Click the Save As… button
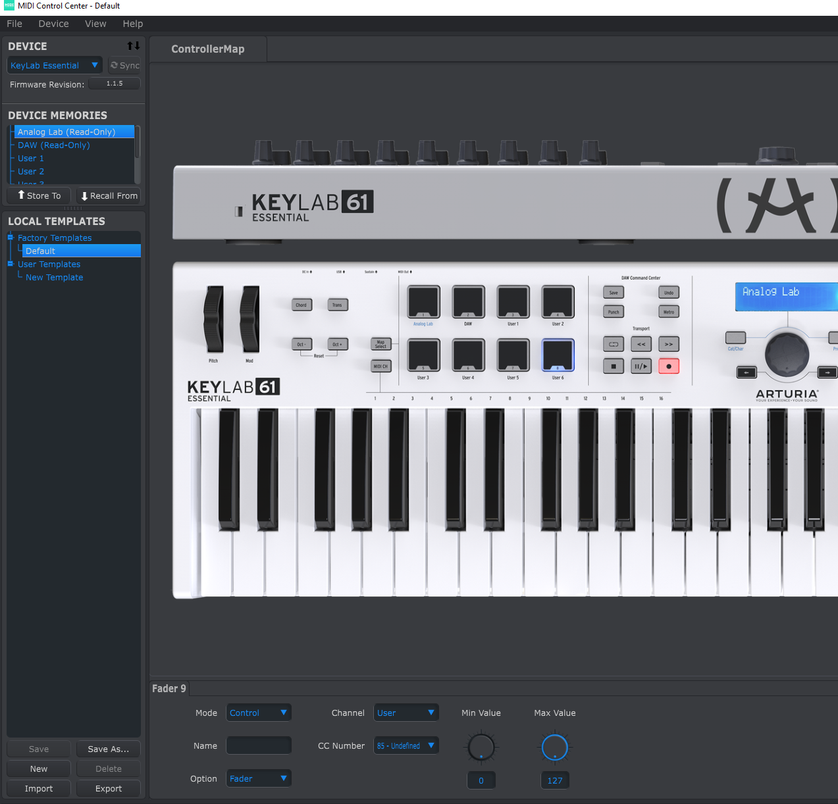The height and width of the screenshot is (804, 838). pos(109,749)
